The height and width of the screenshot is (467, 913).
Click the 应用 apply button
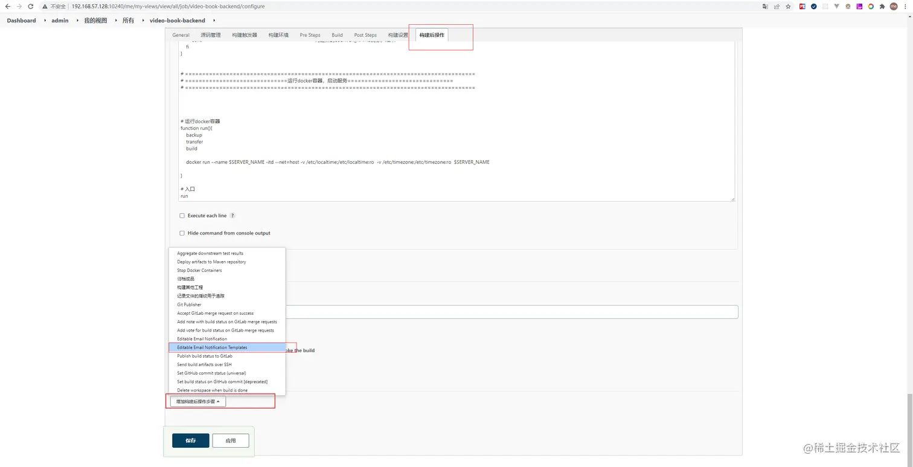[x=231, y=440]
